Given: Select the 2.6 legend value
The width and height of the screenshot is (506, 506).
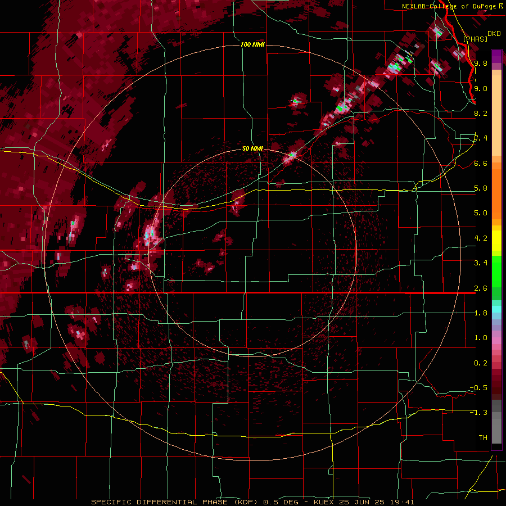Looking at the screenshot, I should coord(481,288).
